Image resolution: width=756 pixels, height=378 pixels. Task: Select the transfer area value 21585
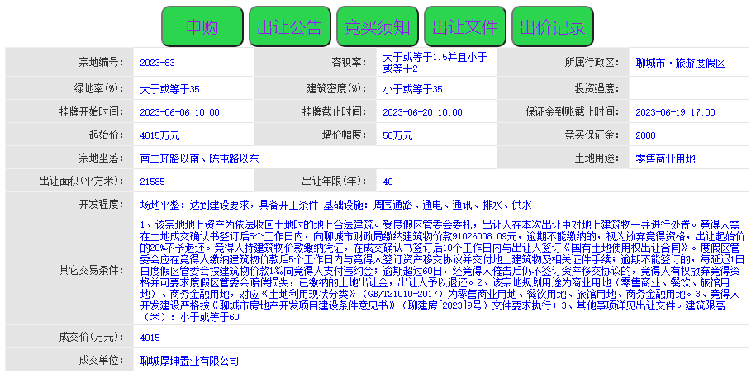152,182
